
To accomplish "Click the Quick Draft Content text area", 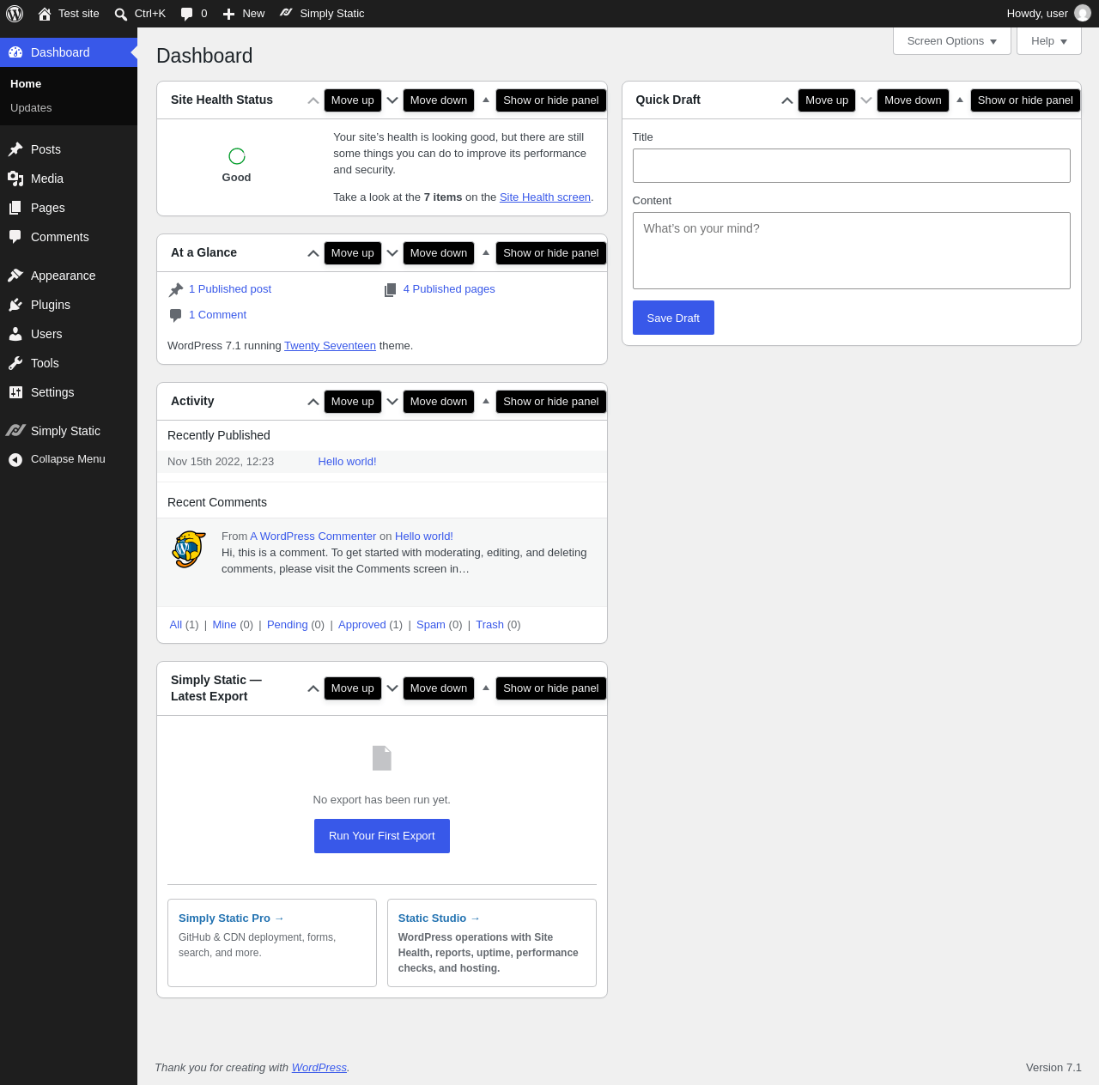I will pyautogui.click(x=852, y=251).
